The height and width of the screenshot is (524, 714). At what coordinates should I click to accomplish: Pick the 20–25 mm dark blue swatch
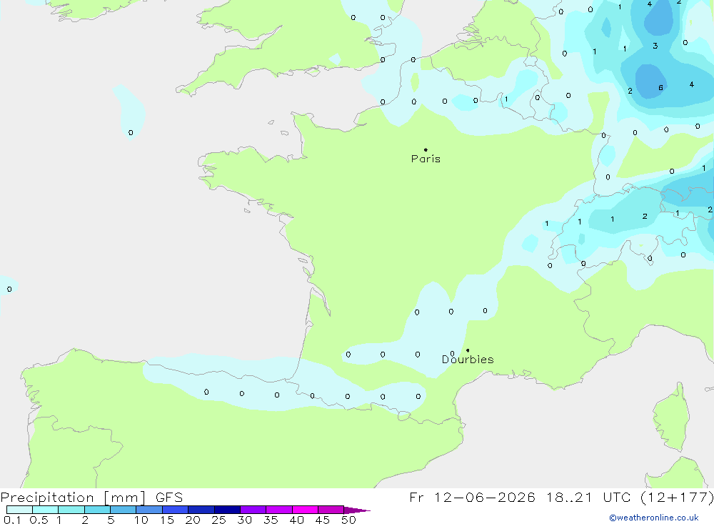pos(201,510)
